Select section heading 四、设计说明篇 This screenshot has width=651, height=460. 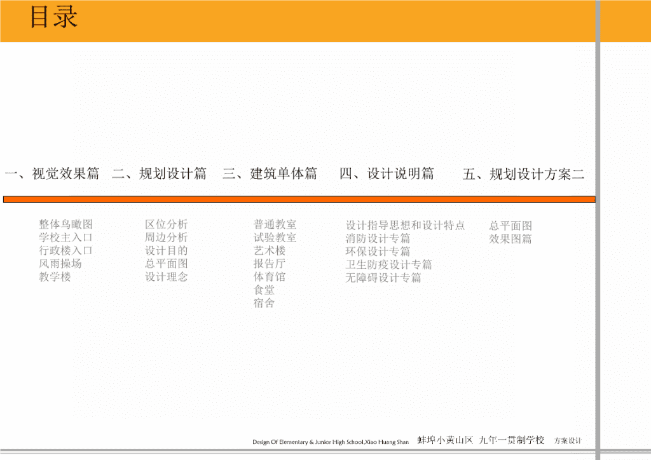tap(387, 173)
